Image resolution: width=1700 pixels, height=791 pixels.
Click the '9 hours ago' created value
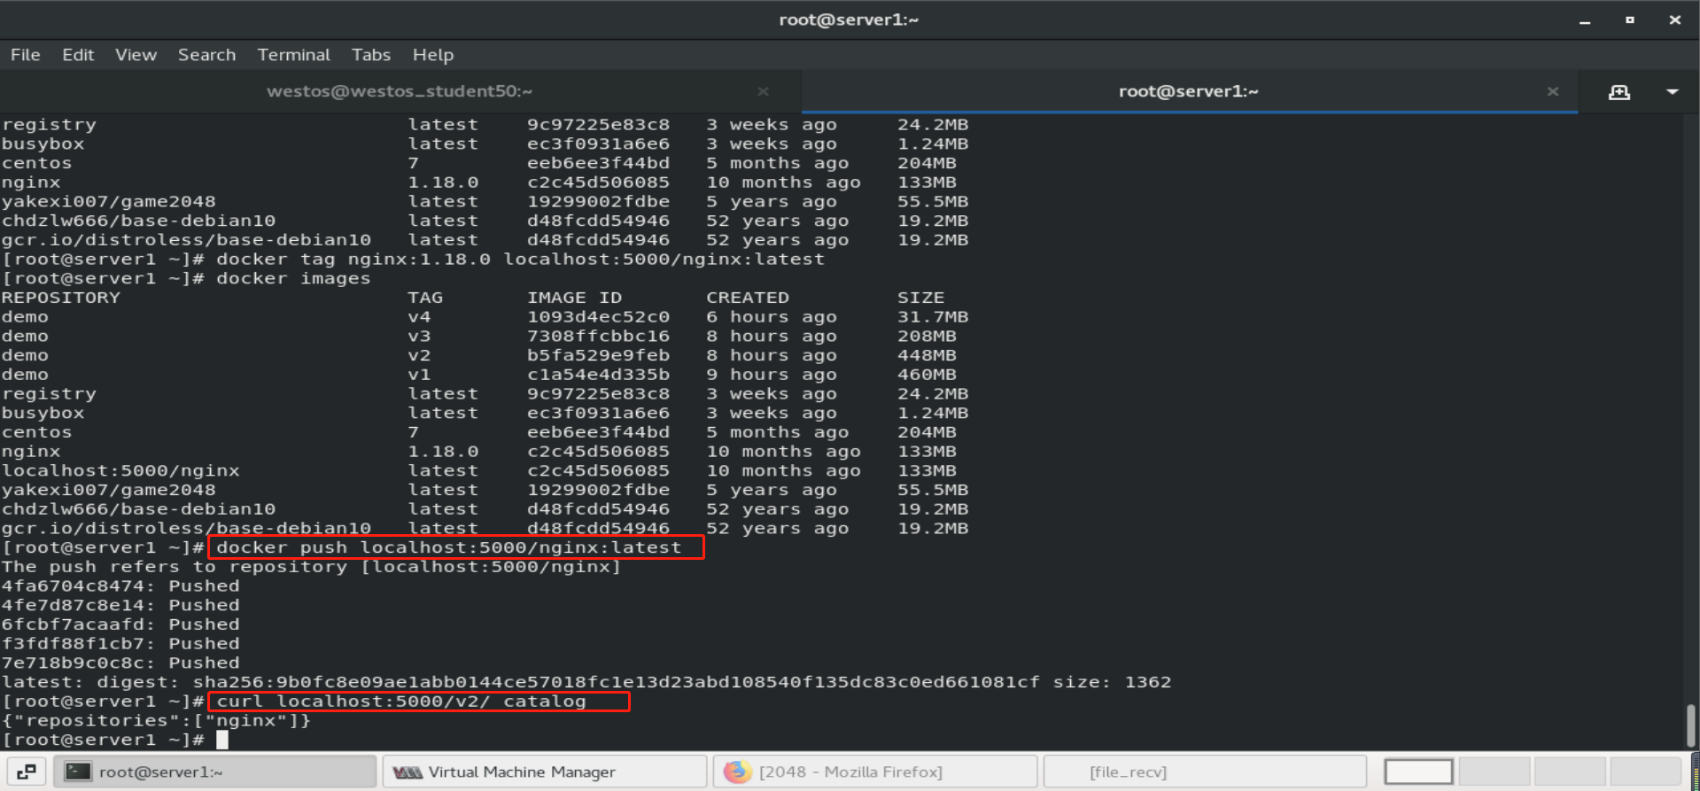(x=772, y=375)
